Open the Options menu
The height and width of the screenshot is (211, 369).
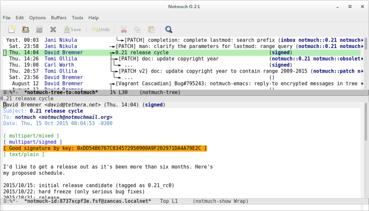point(37,17)
